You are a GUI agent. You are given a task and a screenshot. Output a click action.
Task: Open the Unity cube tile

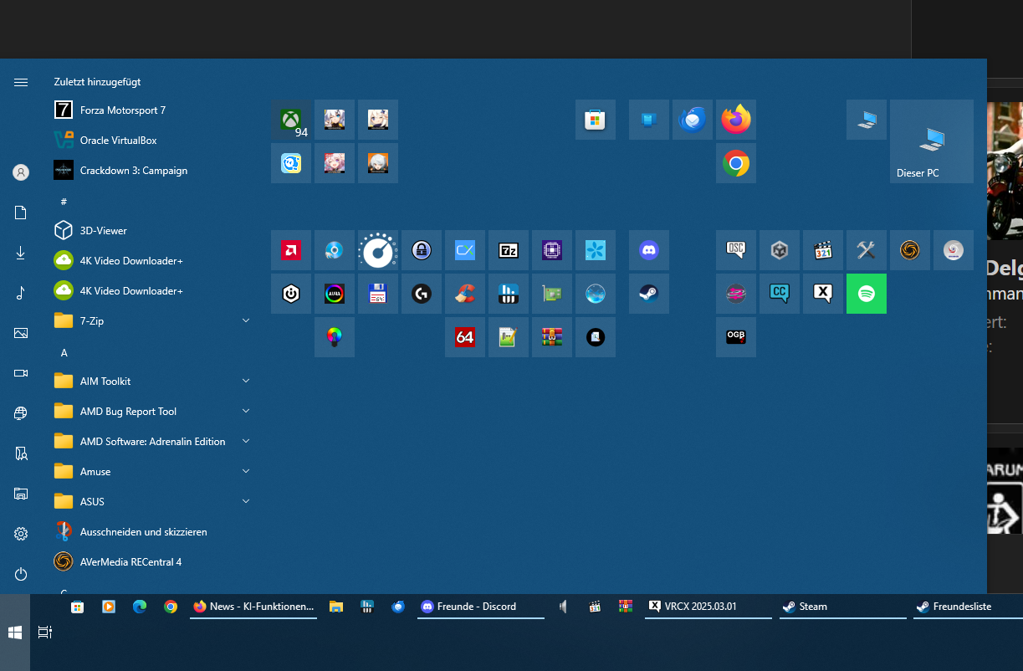780,250
